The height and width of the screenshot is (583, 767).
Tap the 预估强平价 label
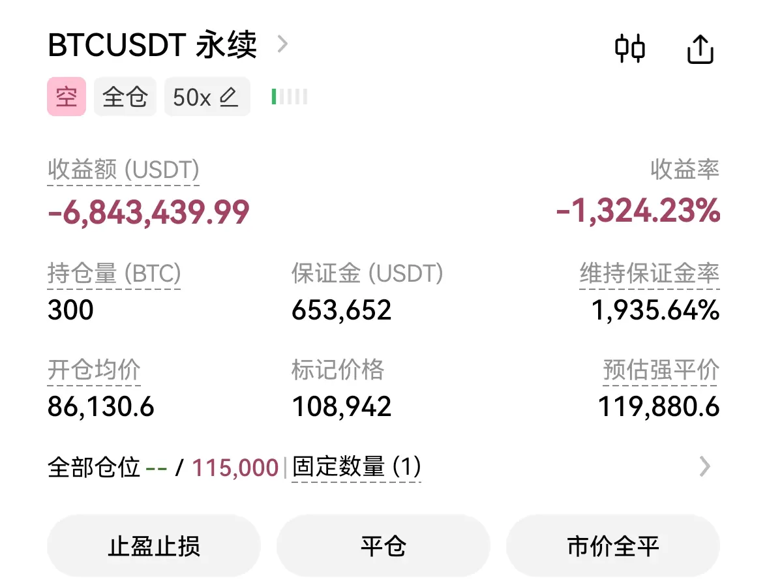coord(661,370)
